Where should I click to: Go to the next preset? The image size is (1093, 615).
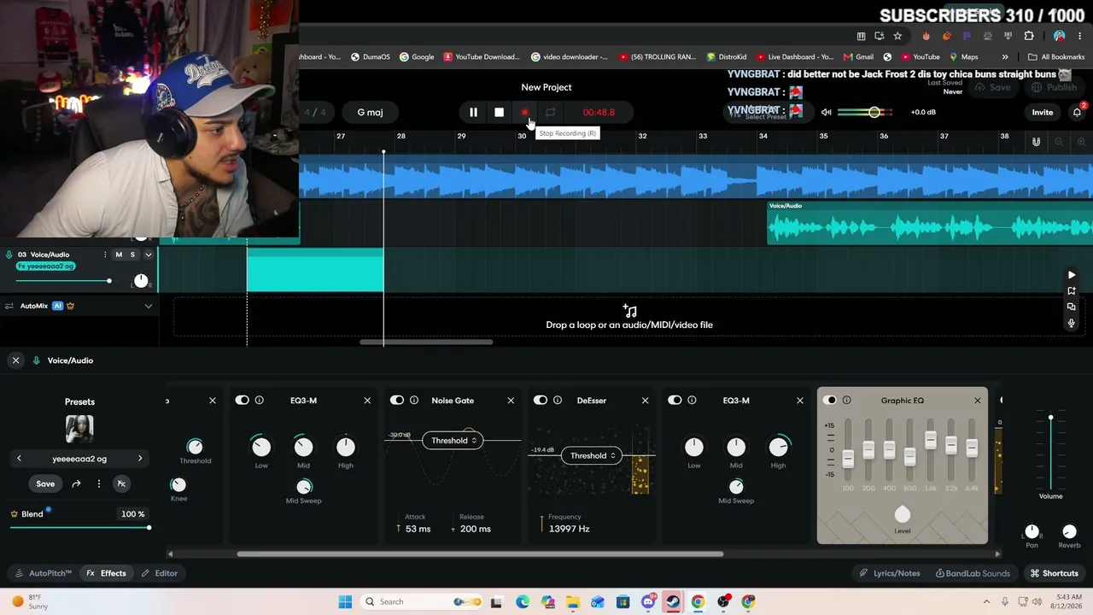(x=140, y=459)
